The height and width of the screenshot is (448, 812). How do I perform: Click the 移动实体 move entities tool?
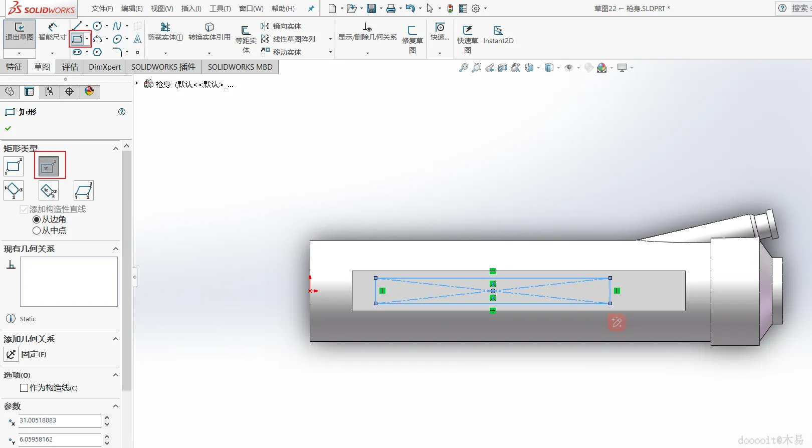point(281,52)
